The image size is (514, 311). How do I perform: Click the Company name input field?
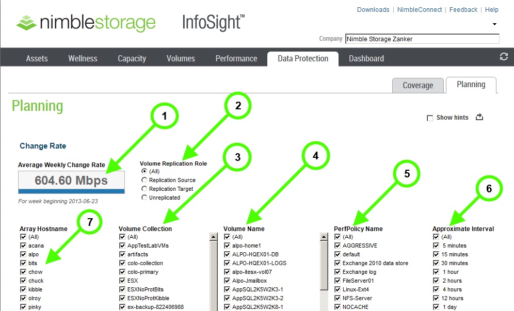422,39
